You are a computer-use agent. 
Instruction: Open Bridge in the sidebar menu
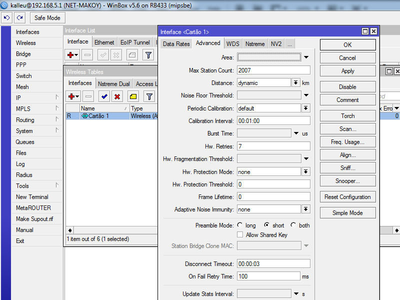coord(23,54)
